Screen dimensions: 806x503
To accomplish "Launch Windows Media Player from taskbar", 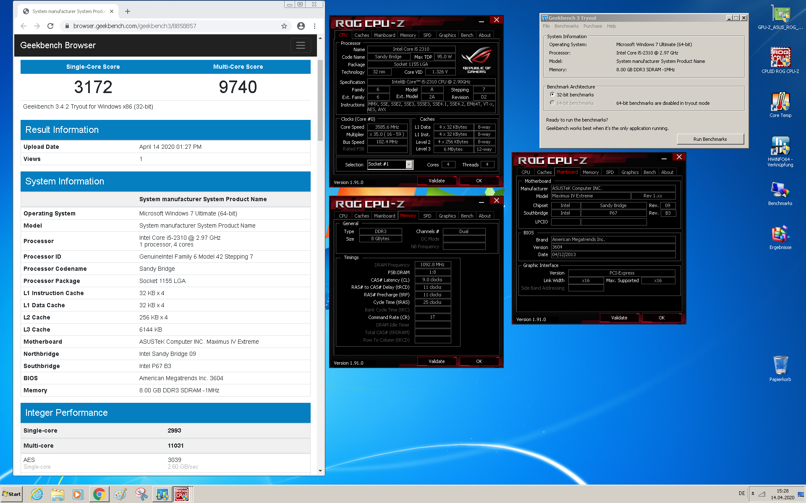I will 78,494.
